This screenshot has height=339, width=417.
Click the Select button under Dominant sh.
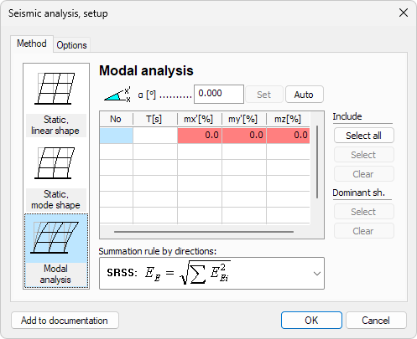pos(363,212)
